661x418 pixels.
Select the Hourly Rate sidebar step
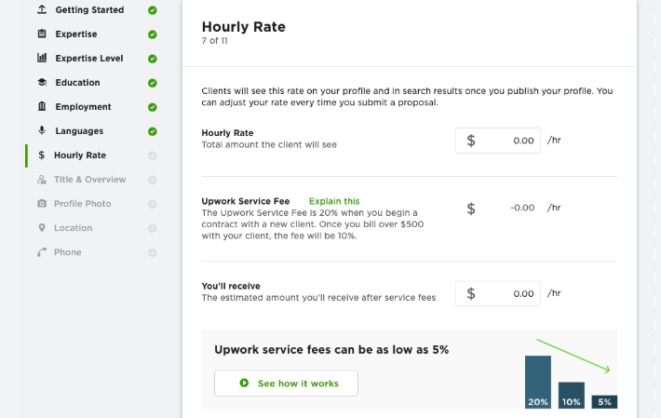[x=80, y=155]
